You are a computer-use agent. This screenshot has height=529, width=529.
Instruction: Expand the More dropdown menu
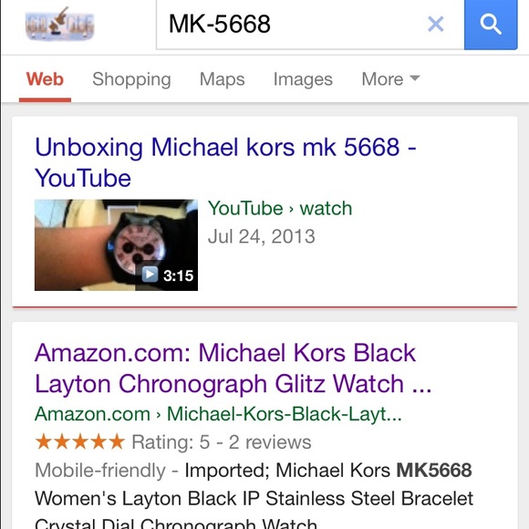pyautogui.click(x=390, y=79)
